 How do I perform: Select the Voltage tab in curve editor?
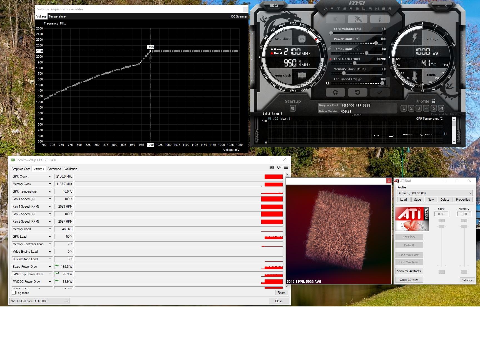coord(41,16)
